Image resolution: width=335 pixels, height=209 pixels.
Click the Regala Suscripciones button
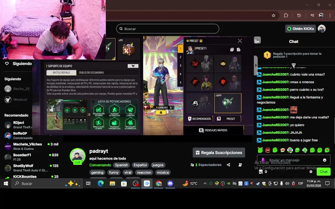point(219,153)
